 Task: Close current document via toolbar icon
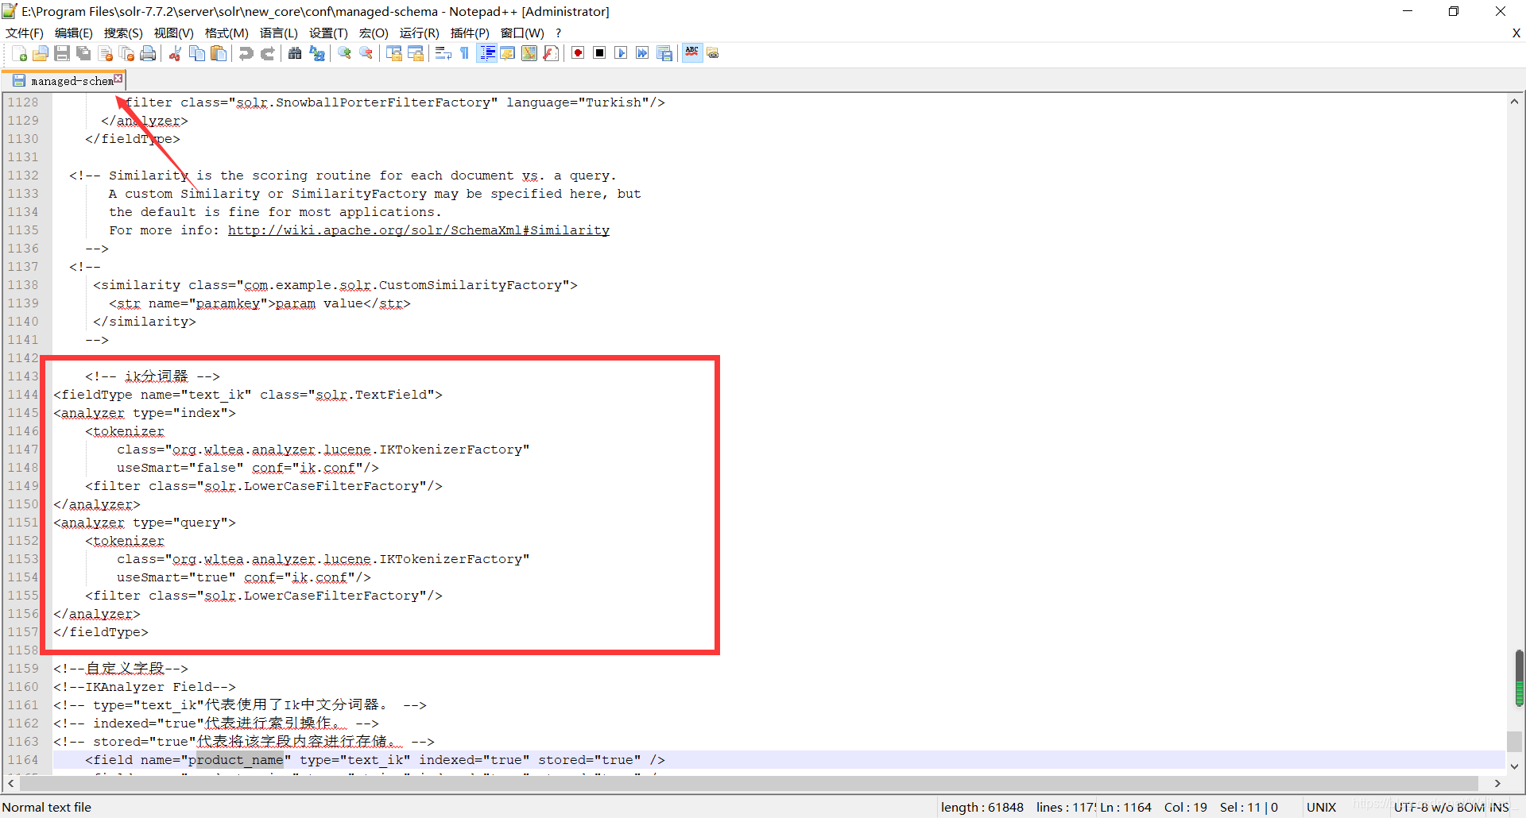[105, 53]
